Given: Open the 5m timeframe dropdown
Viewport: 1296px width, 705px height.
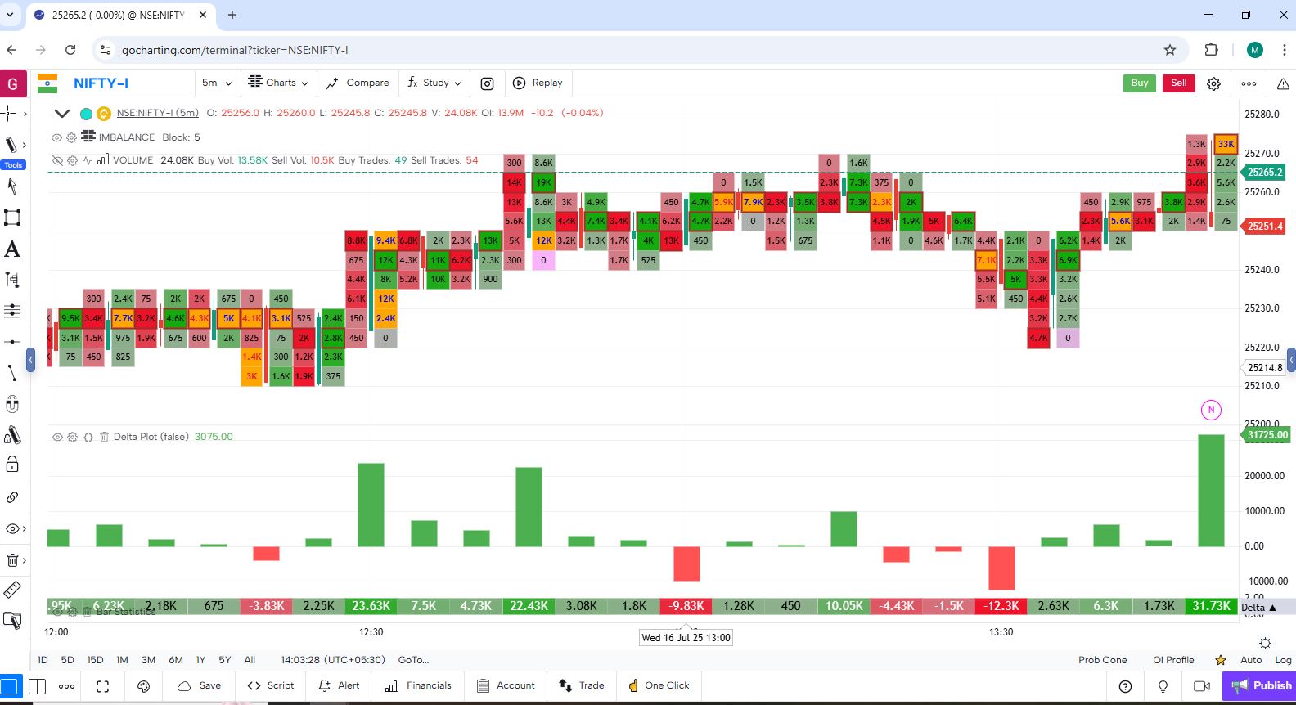Looking at the screenshot, I should click(217, 83).
